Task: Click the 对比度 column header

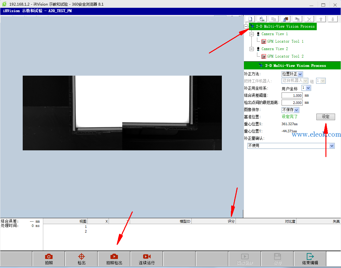Action: coord(266,221)
